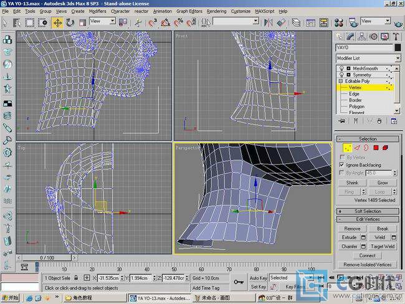This screenshot has width=405, height=304.
Task: Toggle the By Vertex checkbox
Action: point(341,157)
